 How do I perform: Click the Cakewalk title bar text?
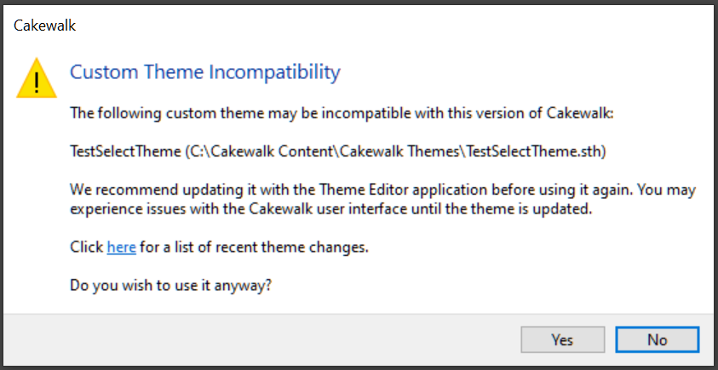45,26
